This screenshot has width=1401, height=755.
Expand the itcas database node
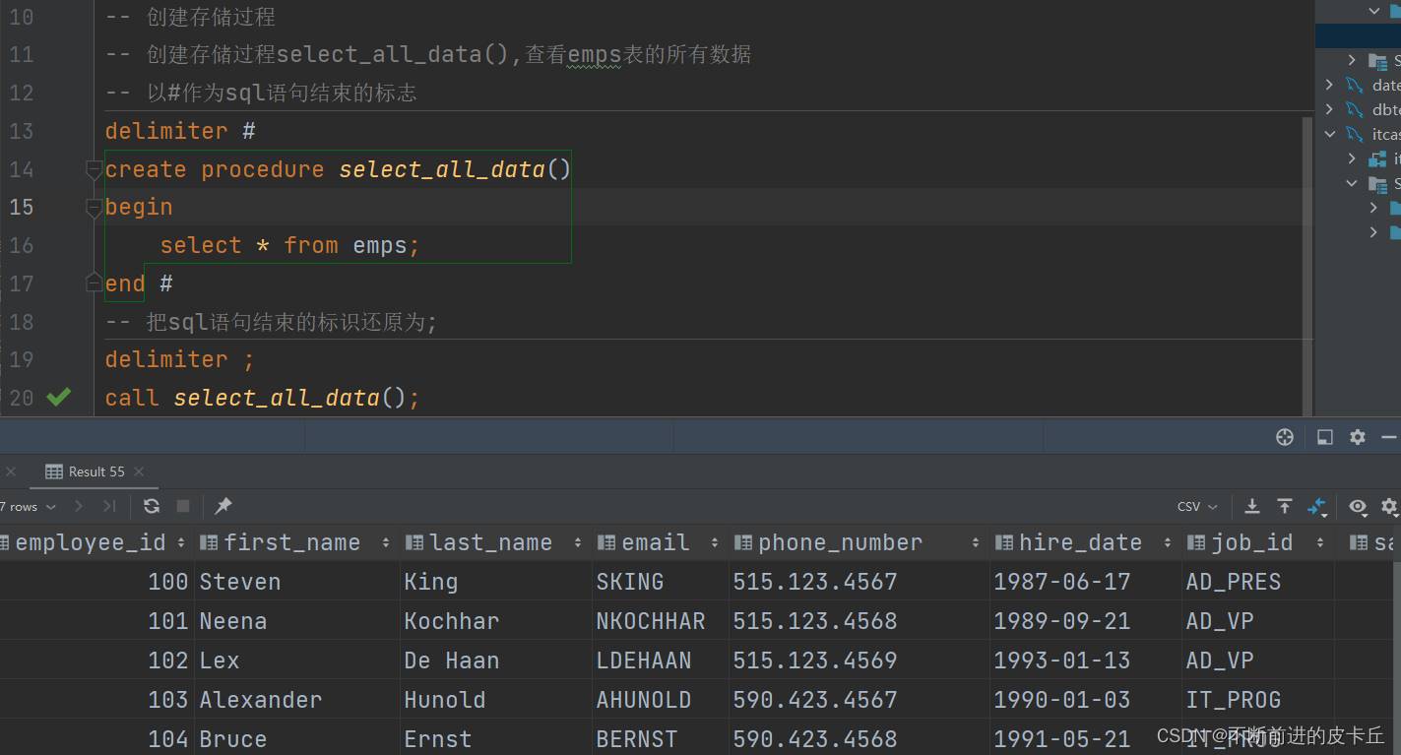coord(1331,134)
